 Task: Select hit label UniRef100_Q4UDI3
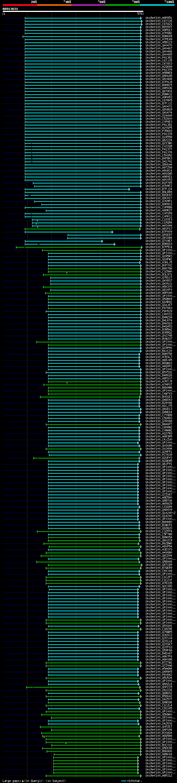click(x=158, y=409)
